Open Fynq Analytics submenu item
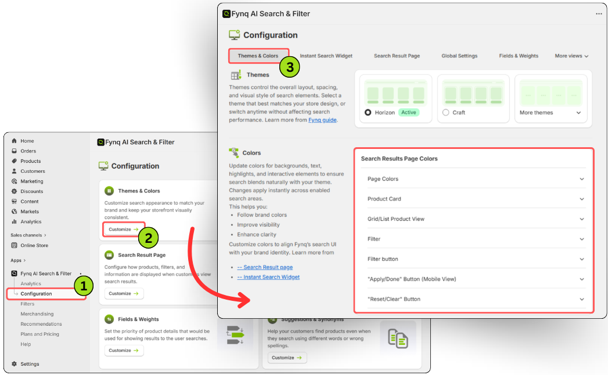 tap(31, 283)
